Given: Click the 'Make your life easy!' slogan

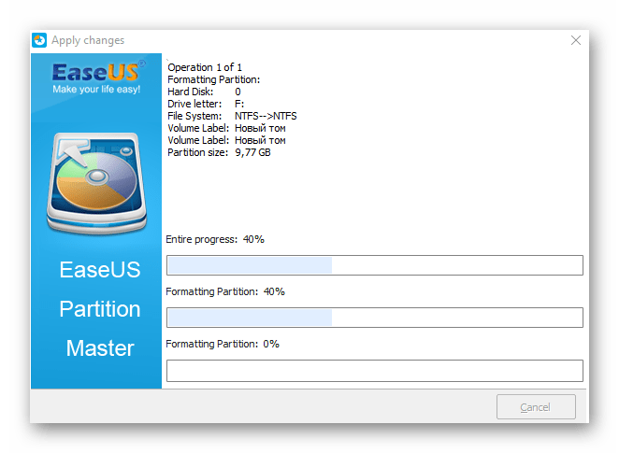Looking at the screenshot, I should pyautogui.click(x=96, y=89).
